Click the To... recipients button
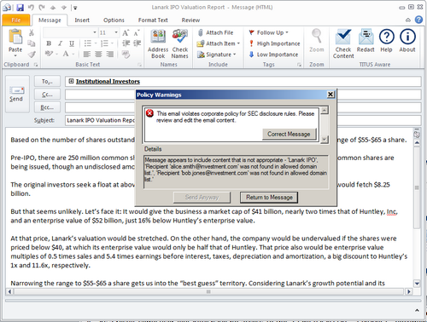This screenshot has width=427, height=322. click(x=47, y=82)
